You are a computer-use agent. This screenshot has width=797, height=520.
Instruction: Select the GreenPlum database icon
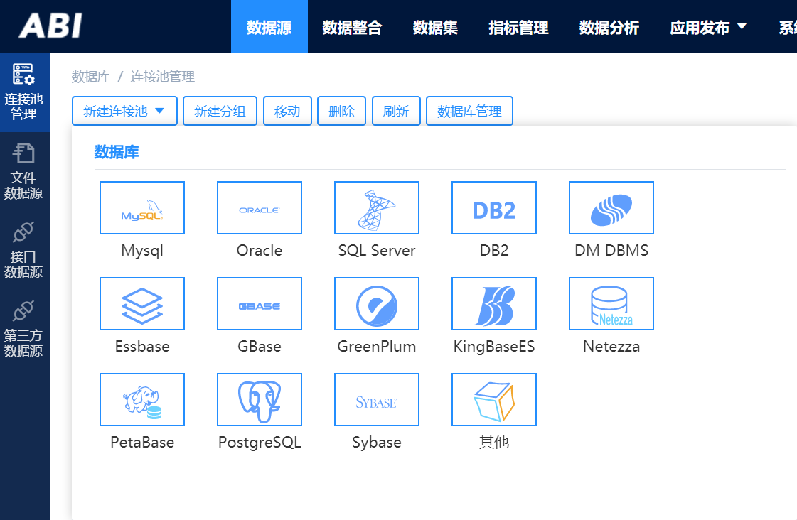pos(377,303)
